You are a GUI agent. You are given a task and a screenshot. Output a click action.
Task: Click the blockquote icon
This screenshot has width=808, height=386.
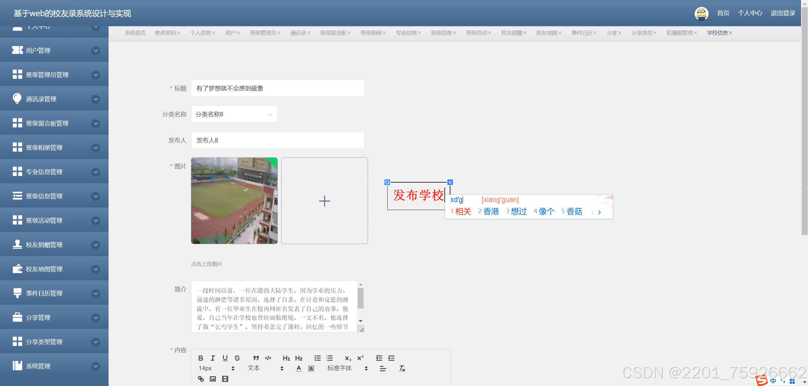click(256, 358)
